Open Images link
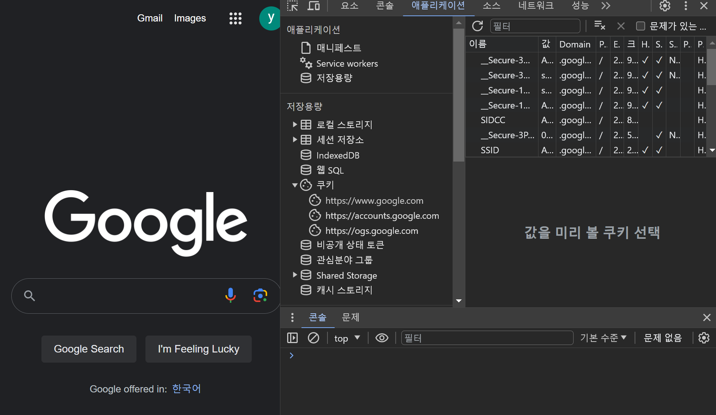The width and height of the screenshot is (716, 415). click(190, 18)
